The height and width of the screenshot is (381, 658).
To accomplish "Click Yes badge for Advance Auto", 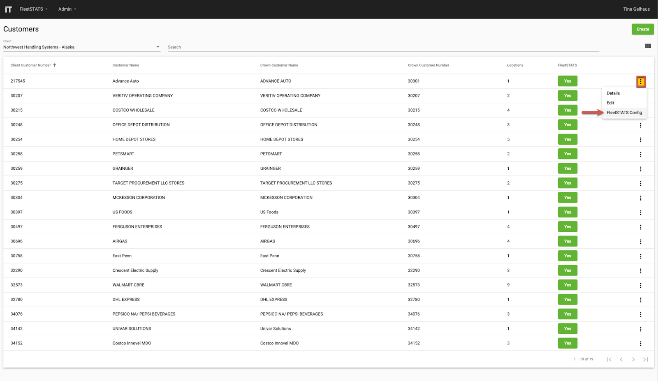I will point(568,81).
